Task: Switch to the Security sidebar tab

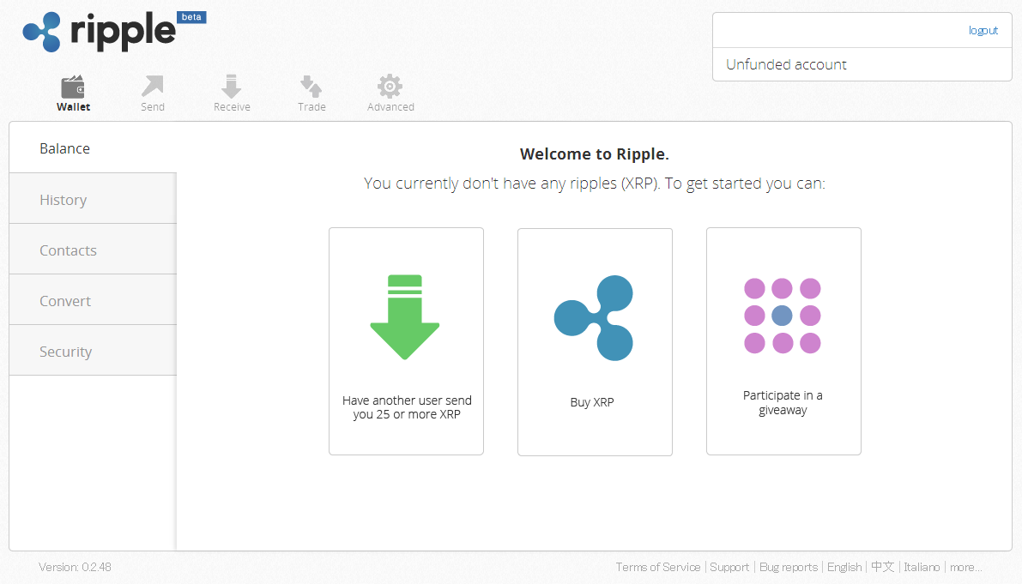Action: click(x=93, y=351)
